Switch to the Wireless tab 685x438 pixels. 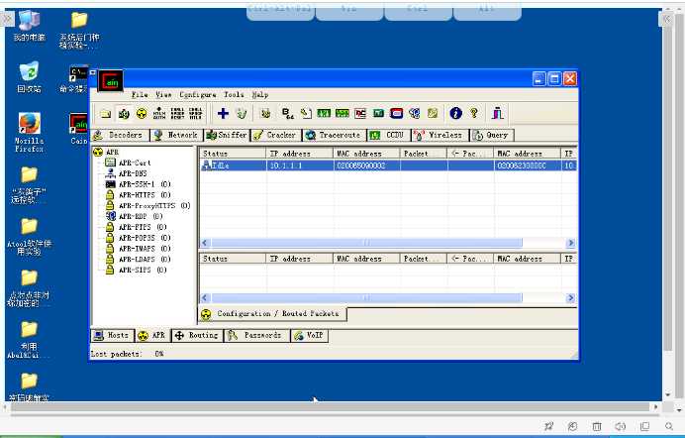pyautogui.click(x=440, y=135)
